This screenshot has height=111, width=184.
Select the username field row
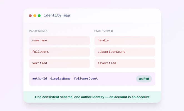click(x=59, y=41)
